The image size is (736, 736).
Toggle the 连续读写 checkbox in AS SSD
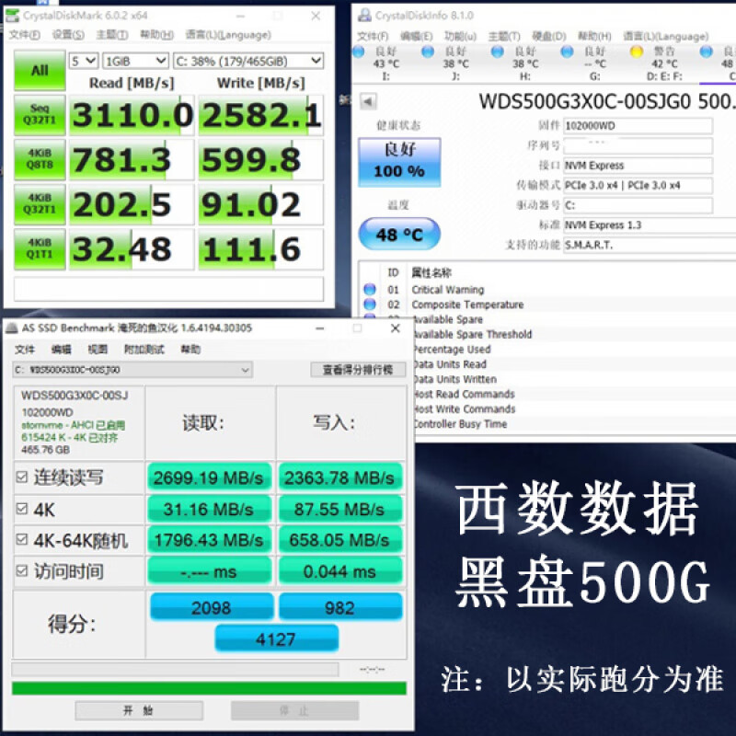(x=22, y=477)
